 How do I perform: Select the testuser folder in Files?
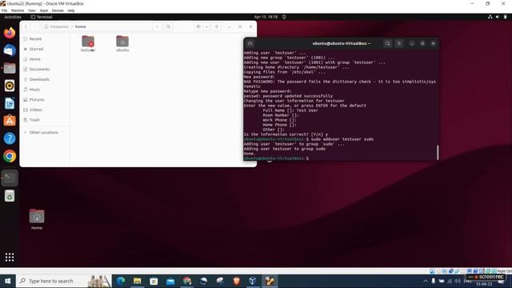88,44
